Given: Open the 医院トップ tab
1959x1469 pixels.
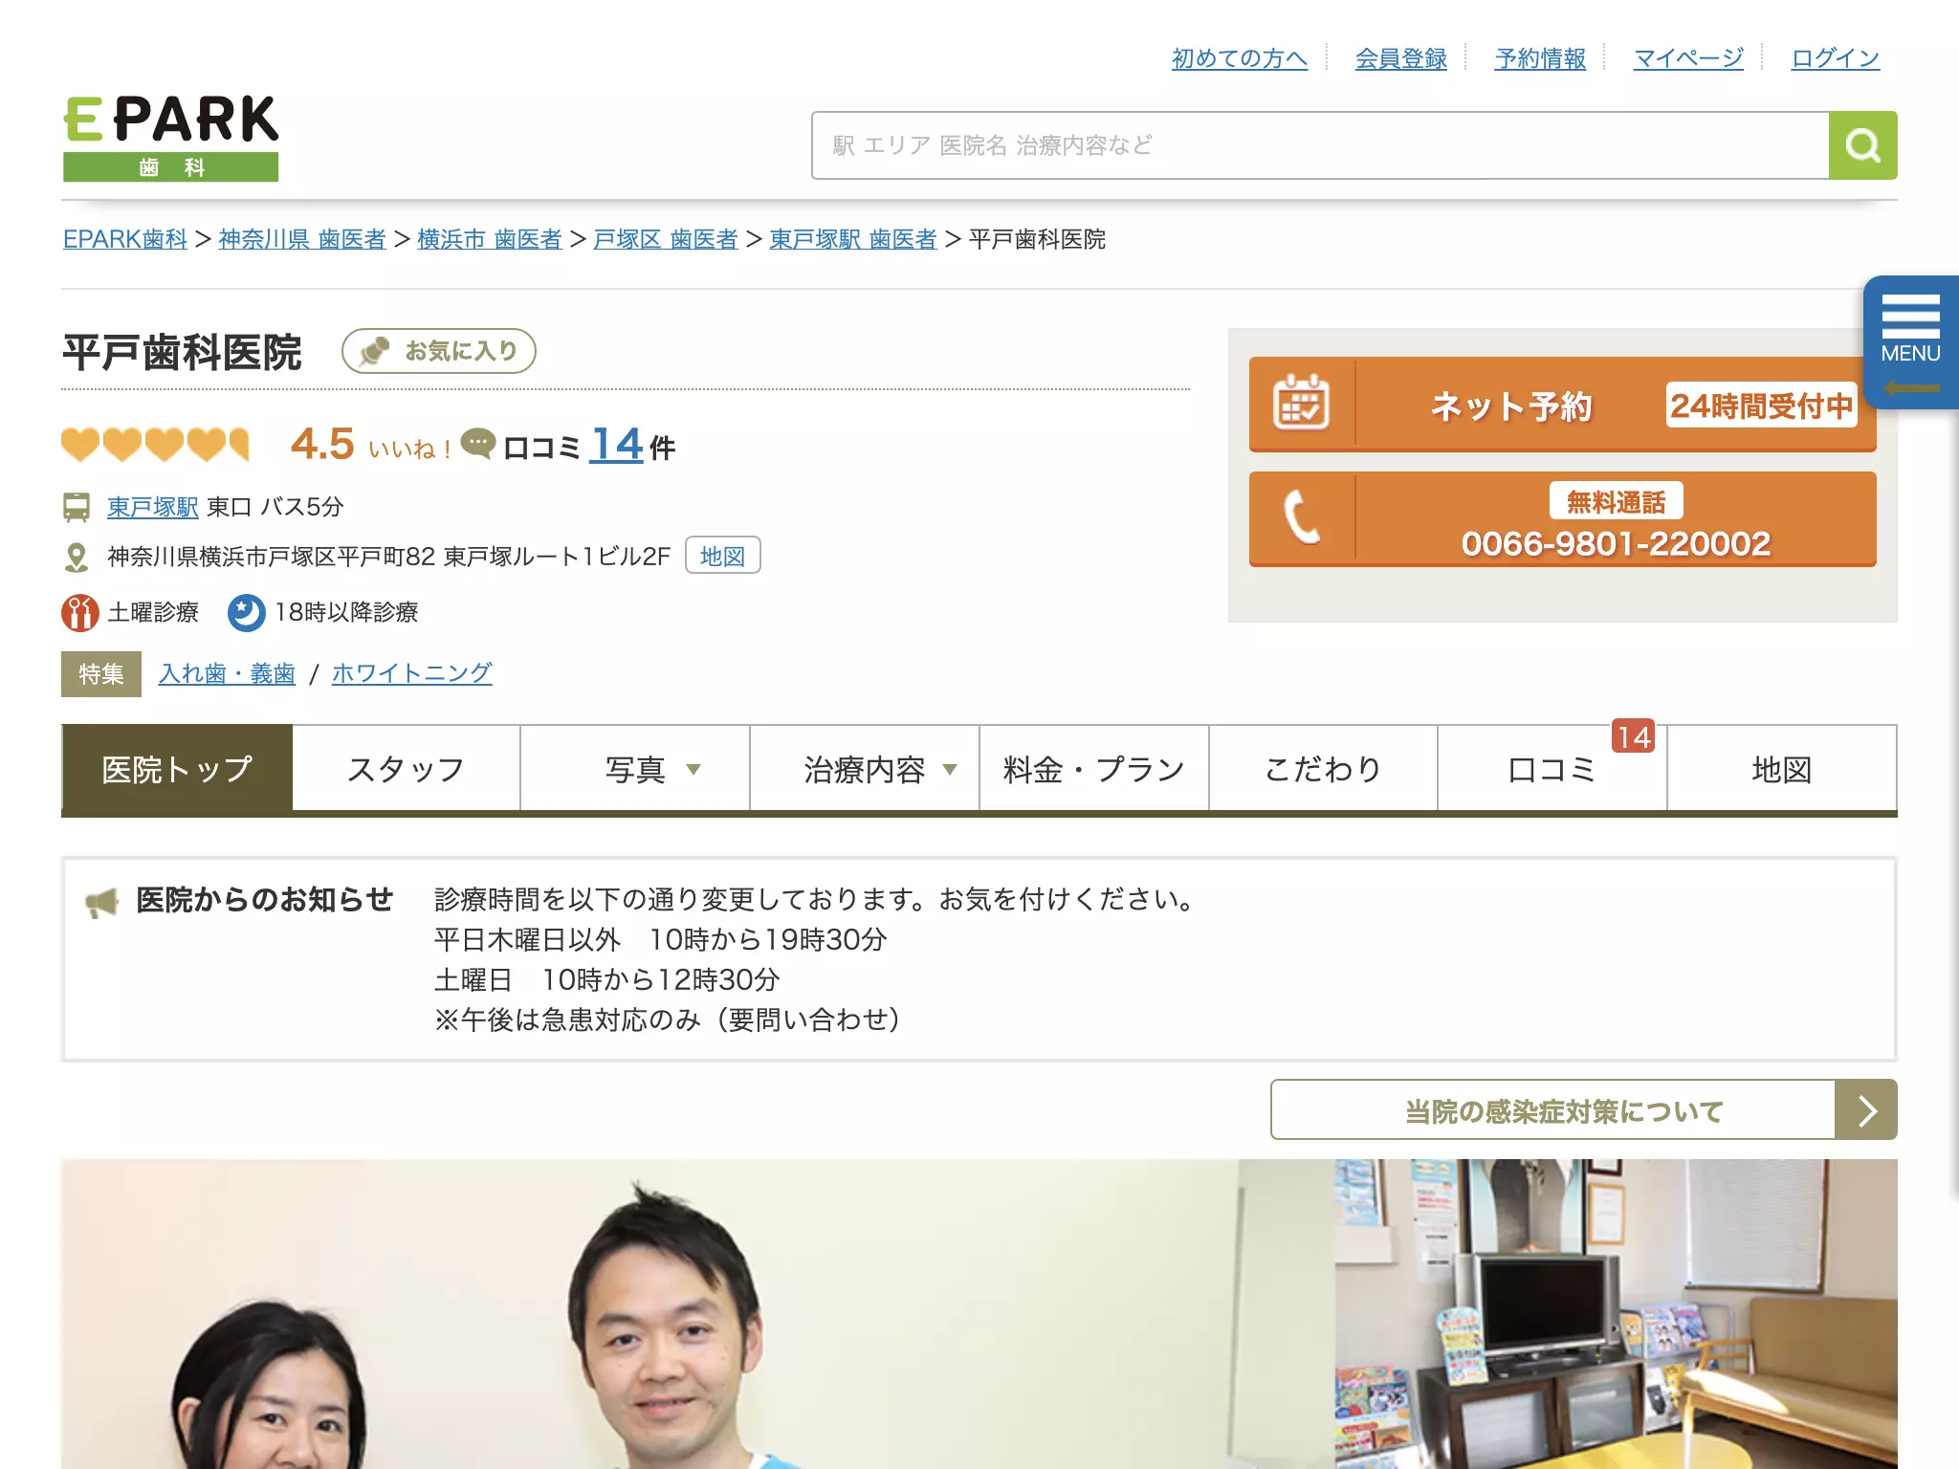Looking at the screenshot, I should [177, 768].
